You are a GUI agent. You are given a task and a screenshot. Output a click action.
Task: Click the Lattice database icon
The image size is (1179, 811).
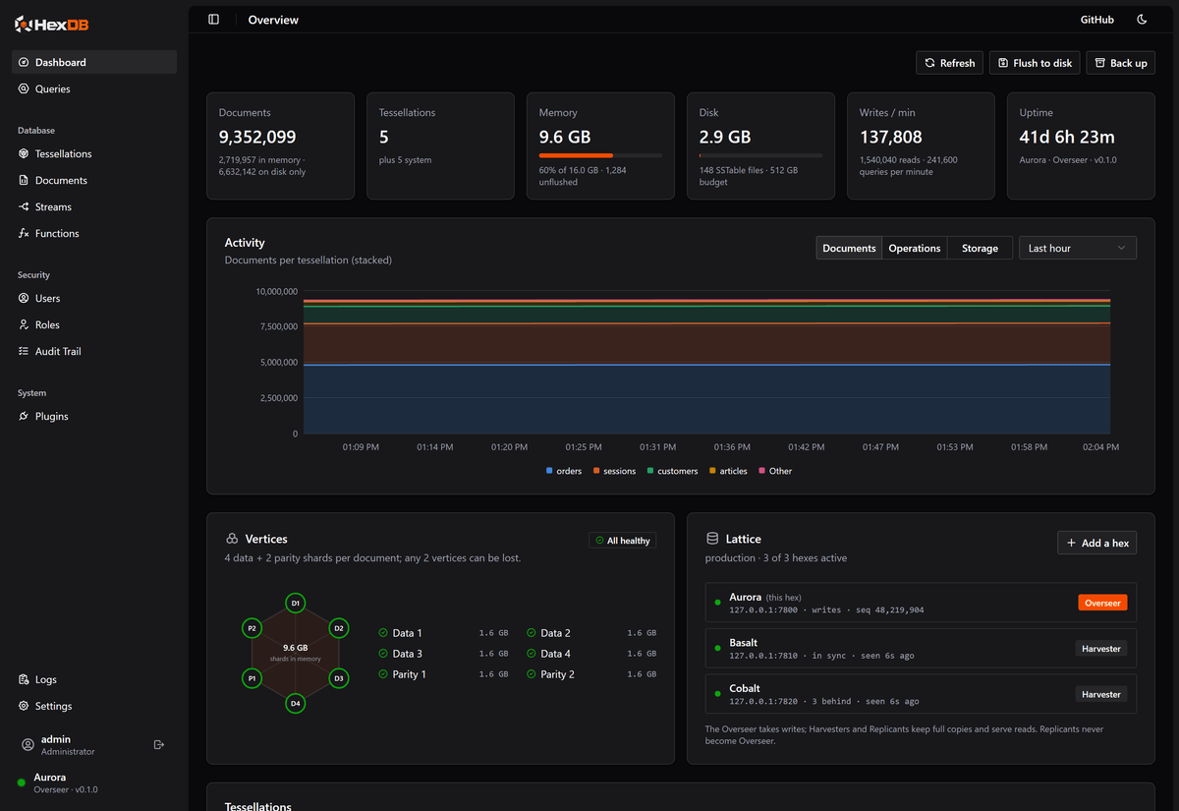pyautogui.click(x=712, y=539)
